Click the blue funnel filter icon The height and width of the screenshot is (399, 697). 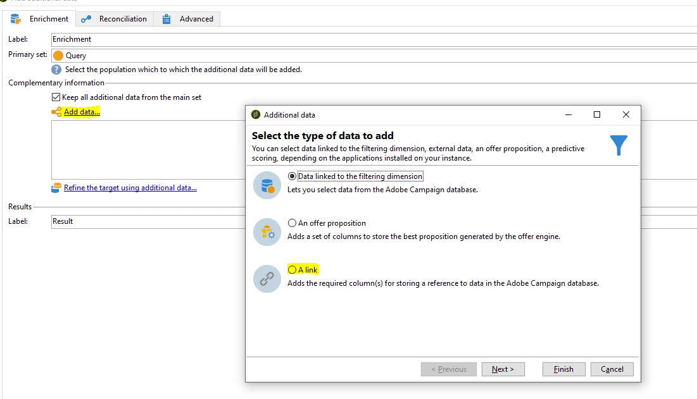619,145
